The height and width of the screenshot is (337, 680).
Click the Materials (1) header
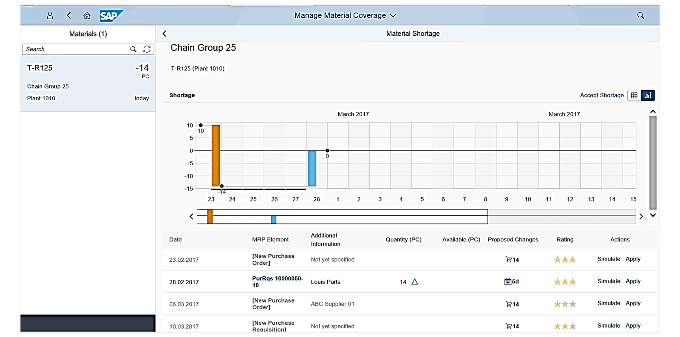[88, 34]
